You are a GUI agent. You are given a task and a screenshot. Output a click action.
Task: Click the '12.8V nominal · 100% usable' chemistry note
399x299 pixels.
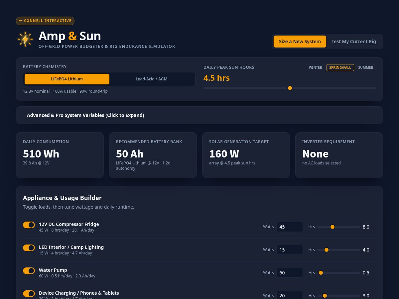tap(65, 91)
